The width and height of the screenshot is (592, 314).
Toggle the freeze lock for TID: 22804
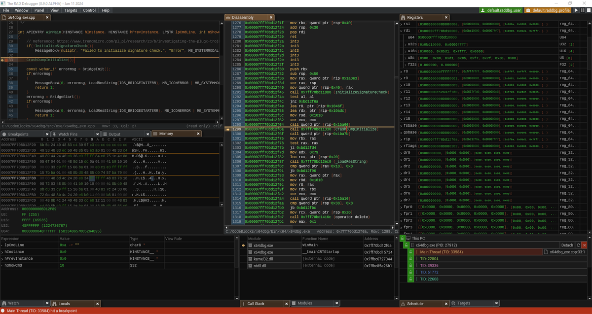point(410,258)
